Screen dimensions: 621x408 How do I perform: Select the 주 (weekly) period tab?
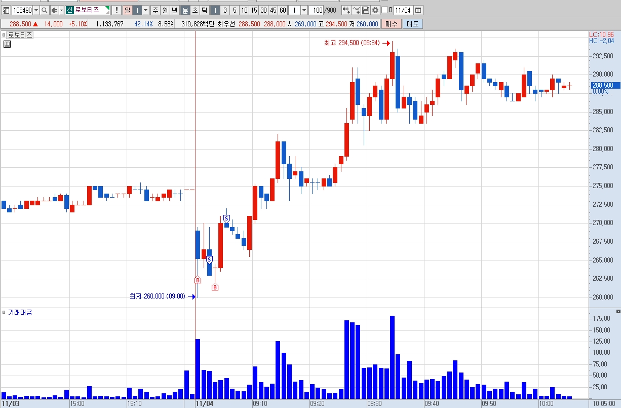(x=156, y=10)
